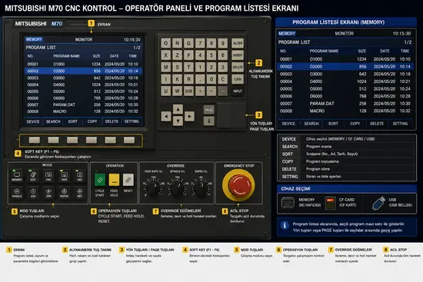This screenshot has width=423, height=282.
Task: Click the soft key under SEARCH
Action: pyautogui.click(x=53, y=140)
